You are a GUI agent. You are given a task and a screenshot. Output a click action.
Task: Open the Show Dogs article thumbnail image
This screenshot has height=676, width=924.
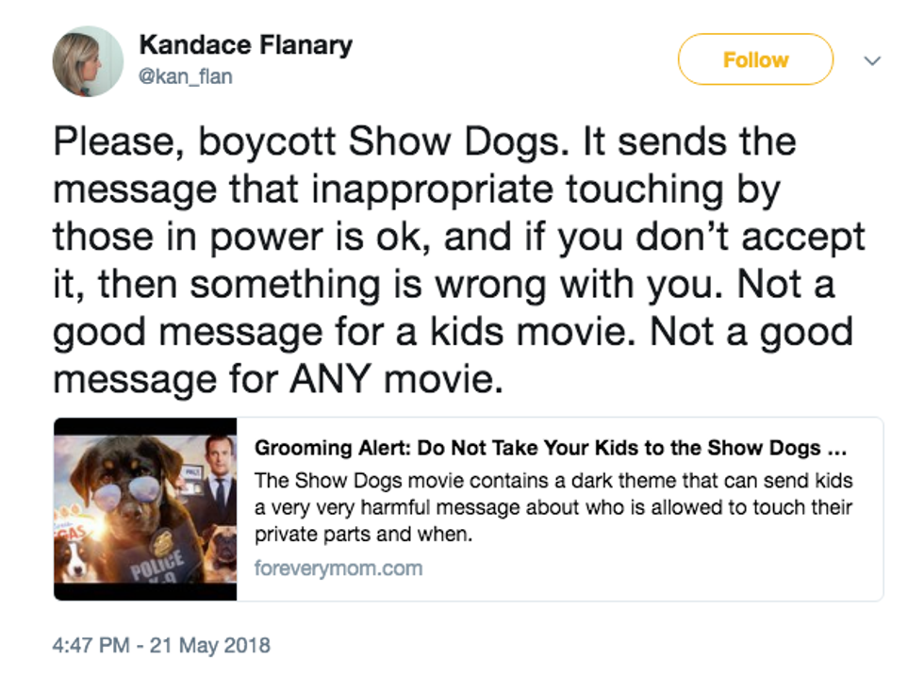(x=145, y=509)
